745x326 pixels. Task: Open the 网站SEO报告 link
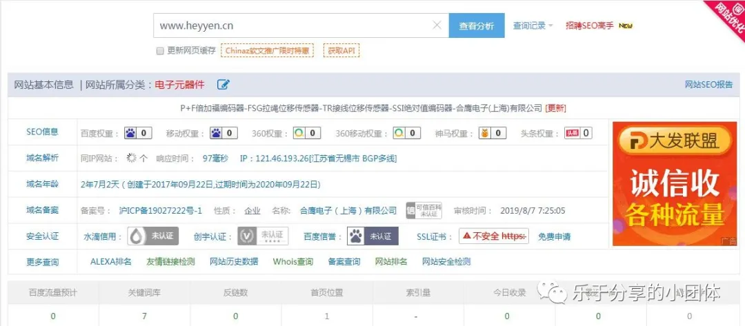pos(708,85)
